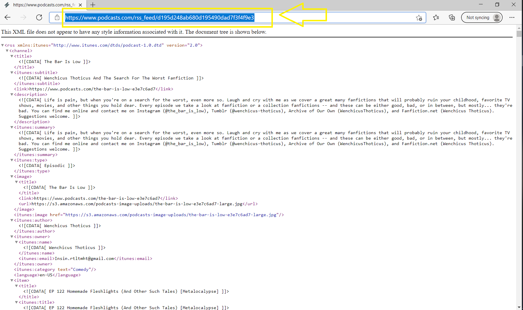Collapse the rss root element
Viewport: 523px width, 310px height.
tap(2, 45)
